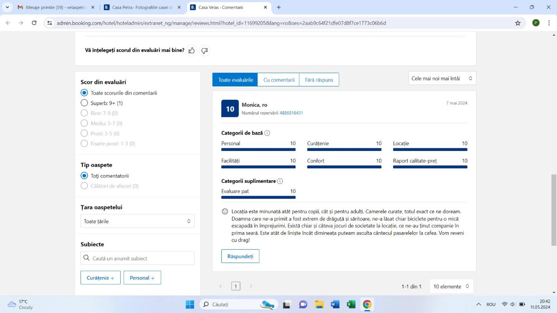Open info icon next to Categorii suplimentare
The width and height of the screenshot is (557, 313).
pos(280,181)
